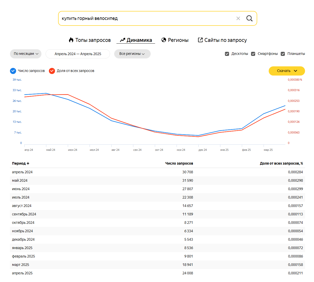Click the globe icon next to Регионы
The height and width of the screenshot is (282, 314).
164,40
